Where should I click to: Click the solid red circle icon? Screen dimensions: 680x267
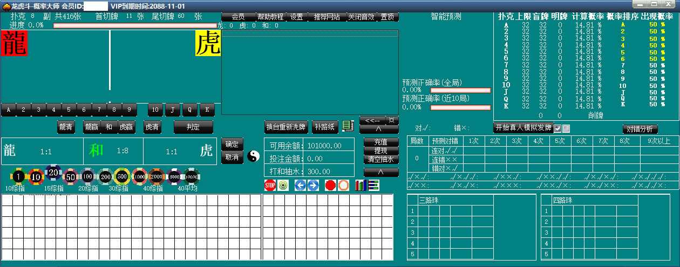pos(330,186)
